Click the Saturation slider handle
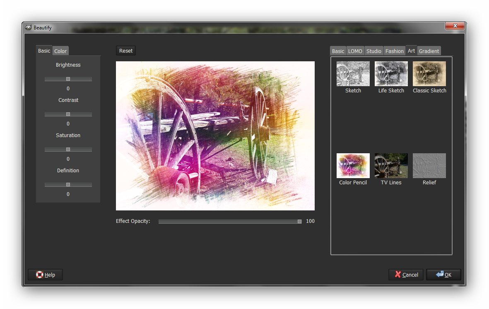The image size is (489, 309). pos(68,150)
